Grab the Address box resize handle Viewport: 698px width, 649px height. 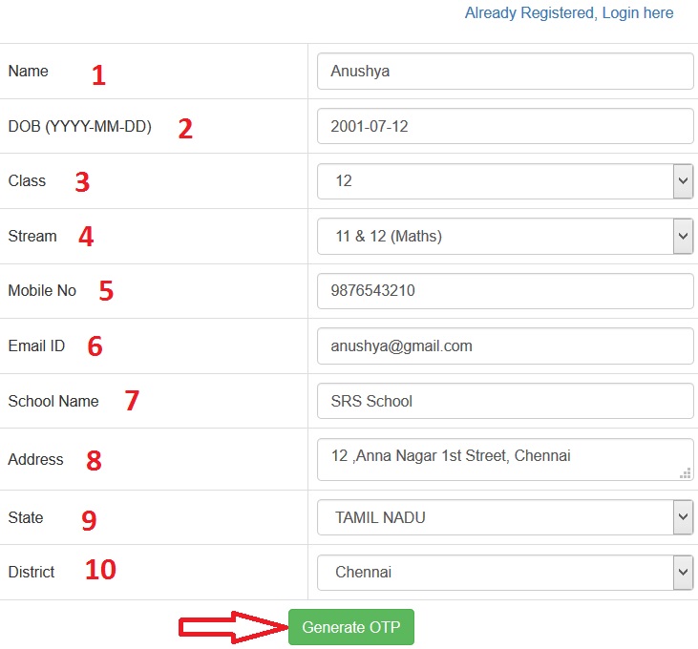685,472
